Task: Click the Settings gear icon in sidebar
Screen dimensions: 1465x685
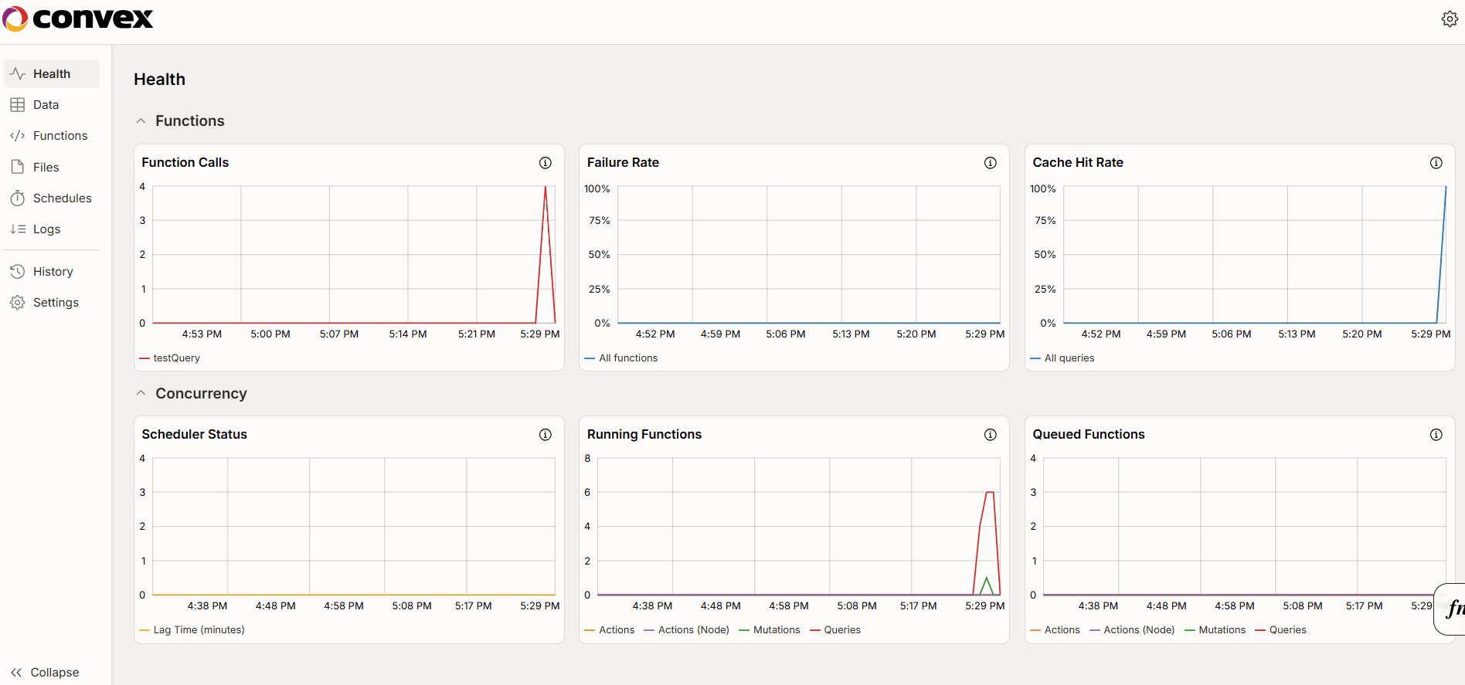Action: coord(18,303)
